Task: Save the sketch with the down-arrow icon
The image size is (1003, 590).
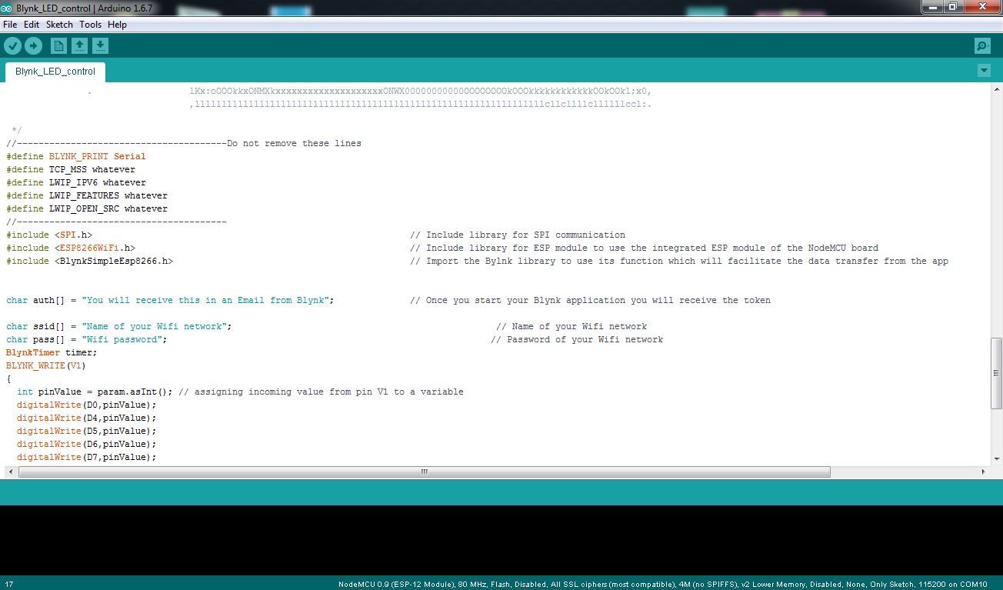Action: (x=100, y=46)
